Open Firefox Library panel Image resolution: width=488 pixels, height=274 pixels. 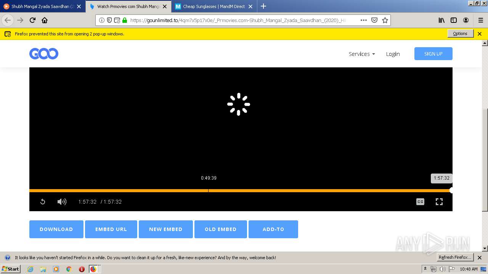pyautogui.click(x=441, y=20)
